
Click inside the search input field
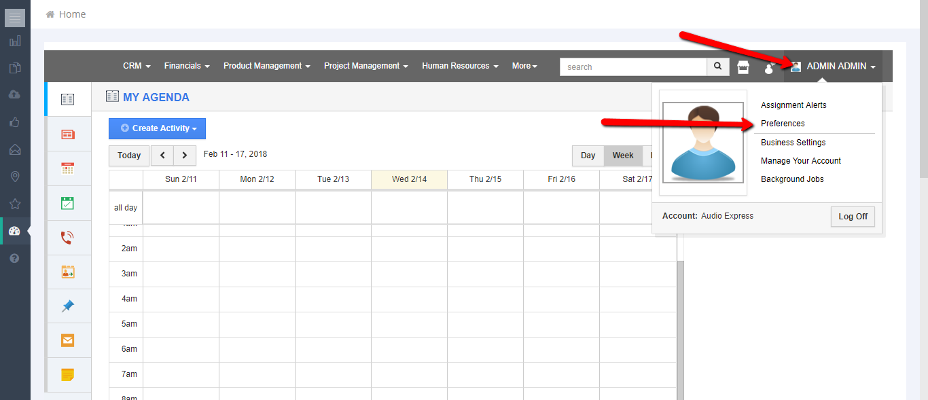click(x=633, y=67)
